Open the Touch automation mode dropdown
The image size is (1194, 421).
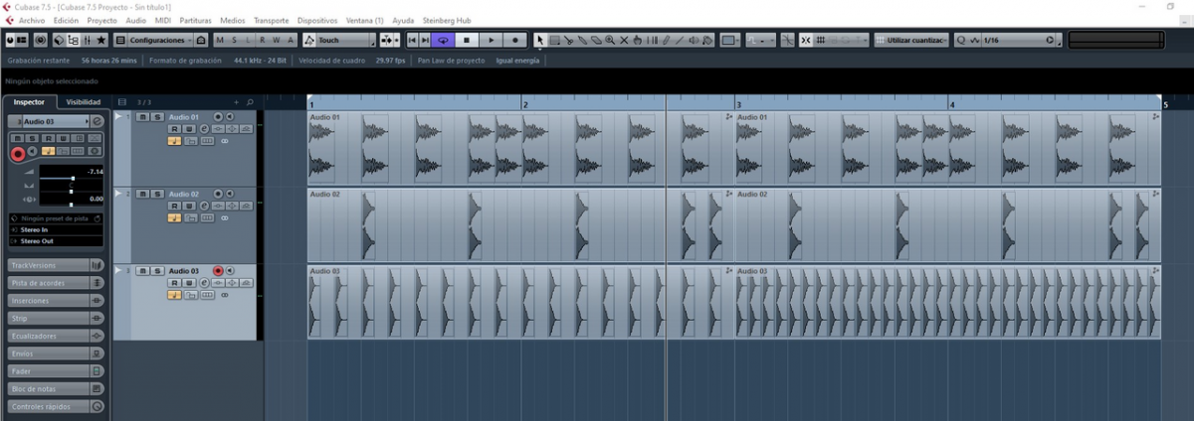[338, 41]
